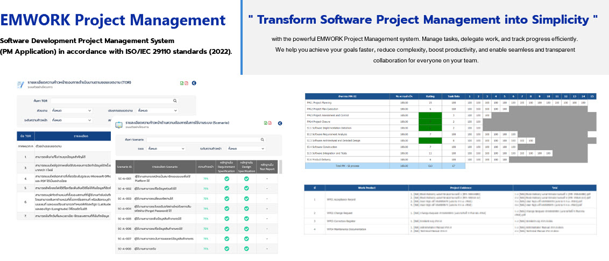Click WP02 Change Request work product
Viewport: 609px width, 261px height.
coord(341,213)
